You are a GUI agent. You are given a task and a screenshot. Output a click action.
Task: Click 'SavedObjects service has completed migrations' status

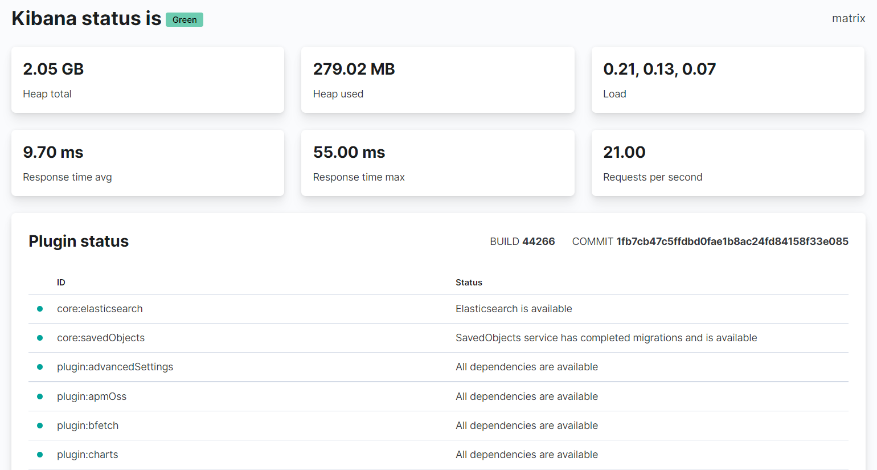click(606, 338)
